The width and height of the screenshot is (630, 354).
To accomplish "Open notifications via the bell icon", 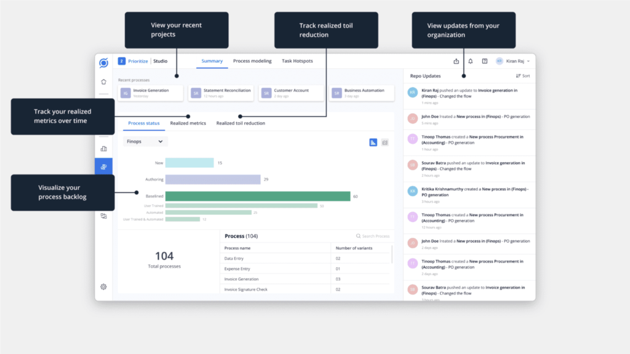I will (471, 61).
